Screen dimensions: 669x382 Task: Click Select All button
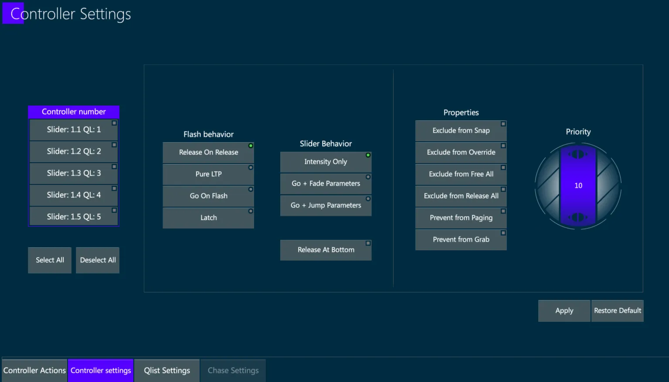pos(50,260)
